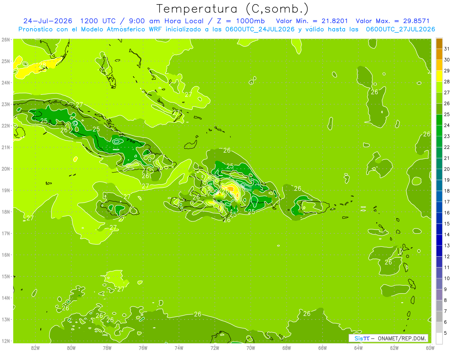Click legend scale value 22

[x=447, y=147]
